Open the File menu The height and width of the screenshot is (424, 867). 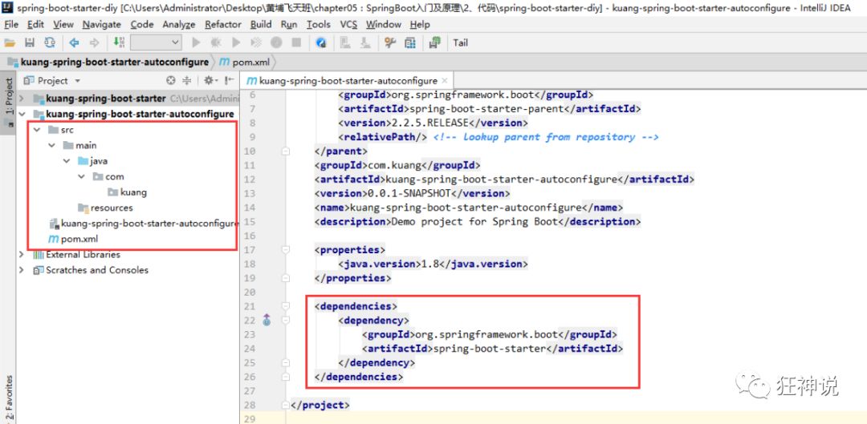pyautogui.click(x=11, y=24)
